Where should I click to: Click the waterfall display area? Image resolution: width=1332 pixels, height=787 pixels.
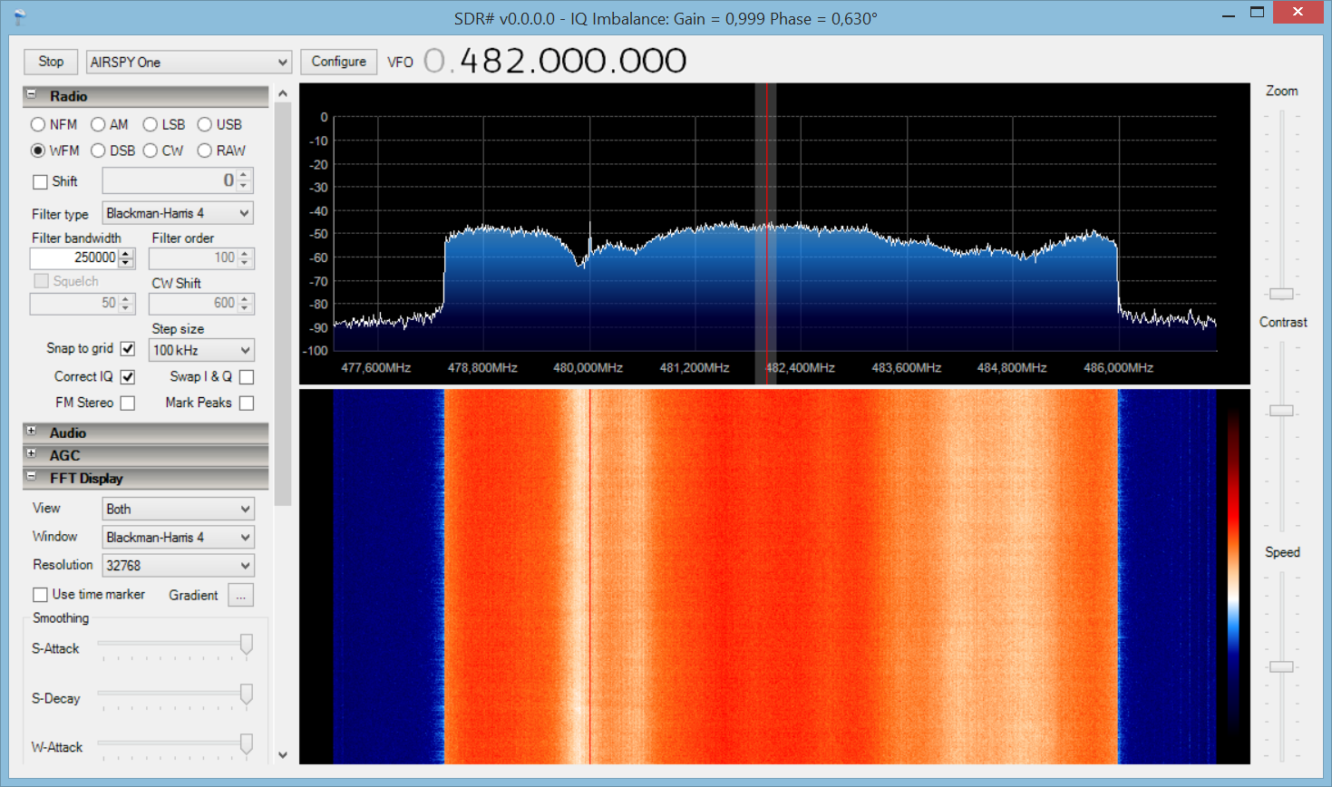pos(774,577)
